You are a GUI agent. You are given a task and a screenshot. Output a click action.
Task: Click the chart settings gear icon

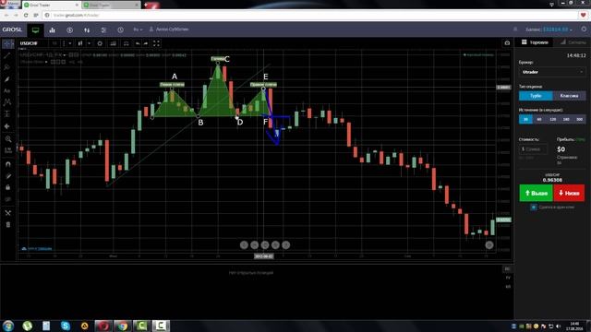pyautogui.click(x=100, y=43)
